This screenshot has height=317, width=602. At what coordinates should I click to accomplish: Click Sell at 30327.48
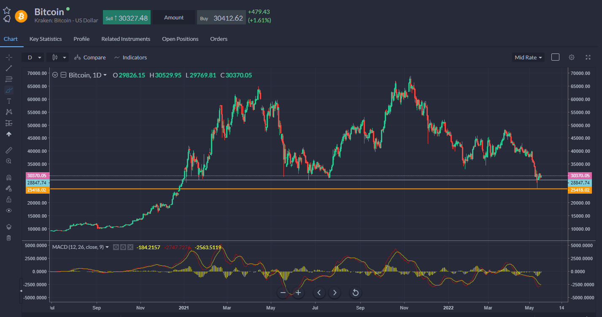point(127,18)
